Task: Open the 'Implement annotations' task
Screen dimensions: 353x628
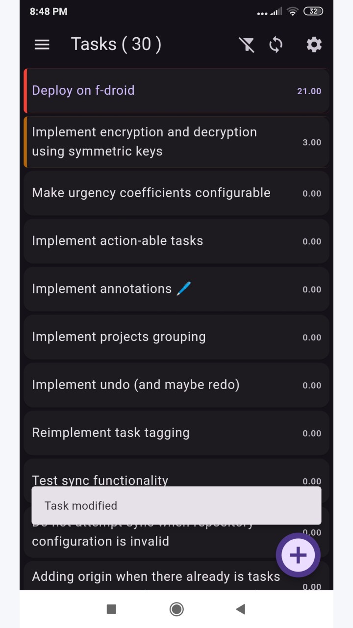Action: 176,289
